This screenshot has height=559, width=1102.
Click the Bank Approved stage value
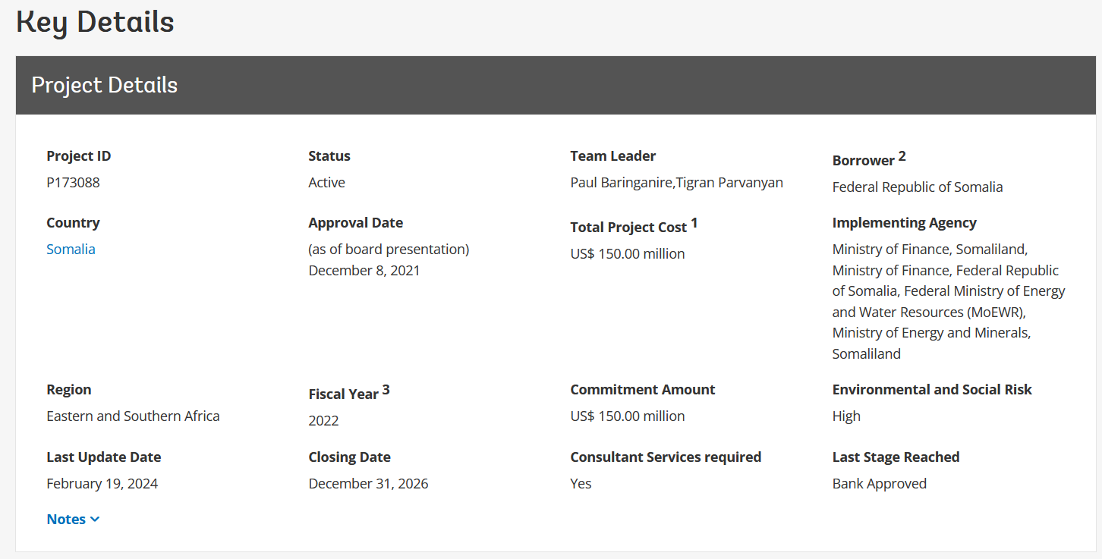879,484
